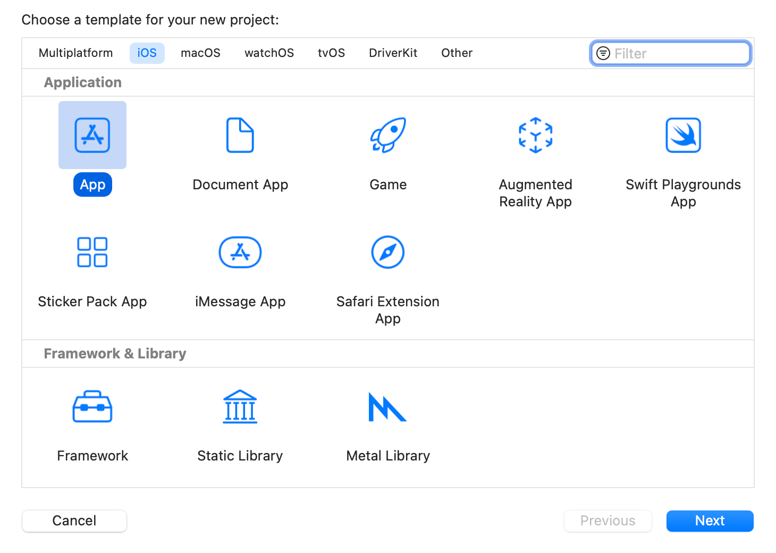Choose the Static Library building icon

(240, 407)
